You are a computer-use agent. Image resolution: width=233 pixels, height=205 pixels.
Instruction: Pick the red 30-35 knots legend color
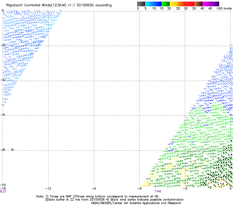coord(190,4)
